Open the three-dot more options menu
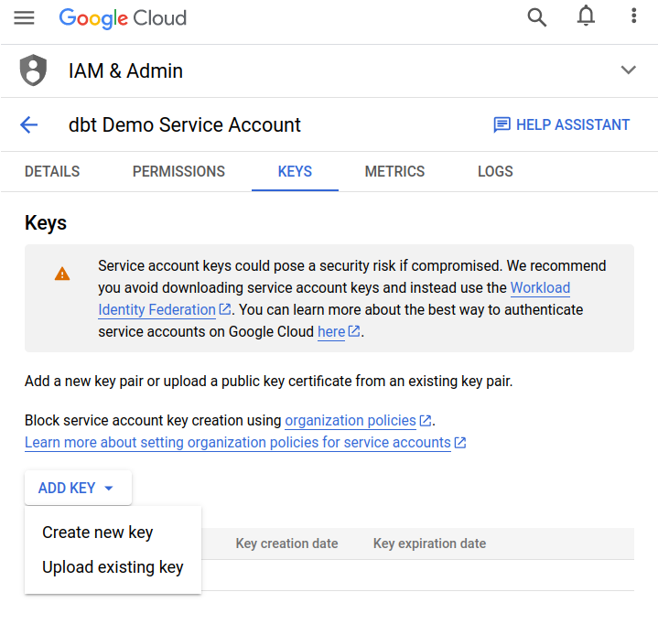This screenshot has width=658, height=635. pos(633,16)
